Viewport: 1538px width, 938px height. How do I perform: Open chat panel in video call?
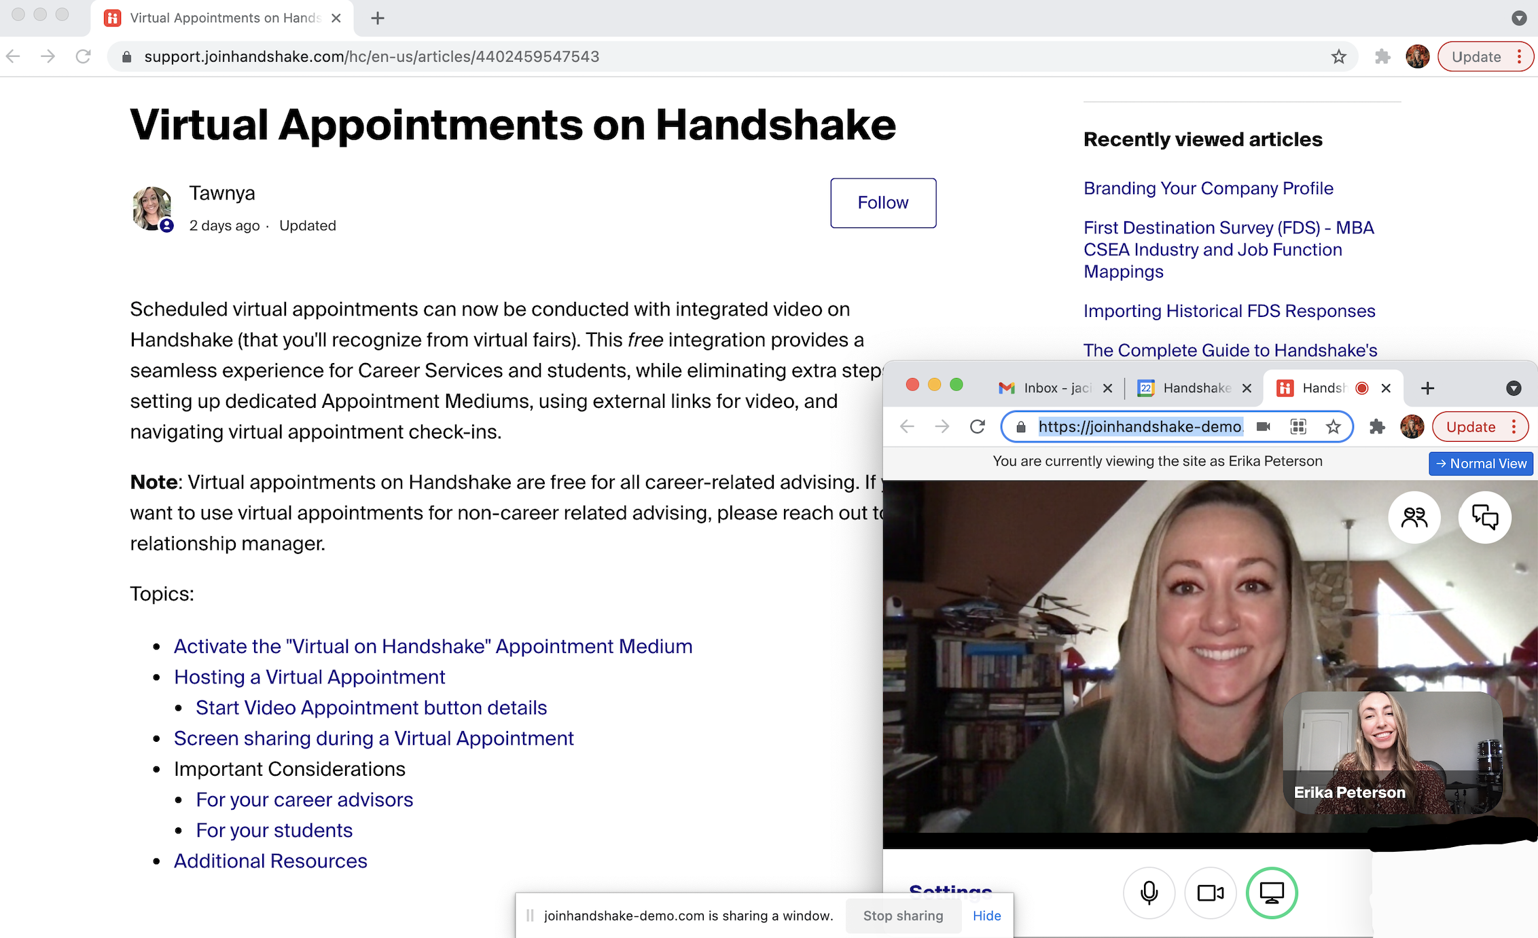[1485, 517]
